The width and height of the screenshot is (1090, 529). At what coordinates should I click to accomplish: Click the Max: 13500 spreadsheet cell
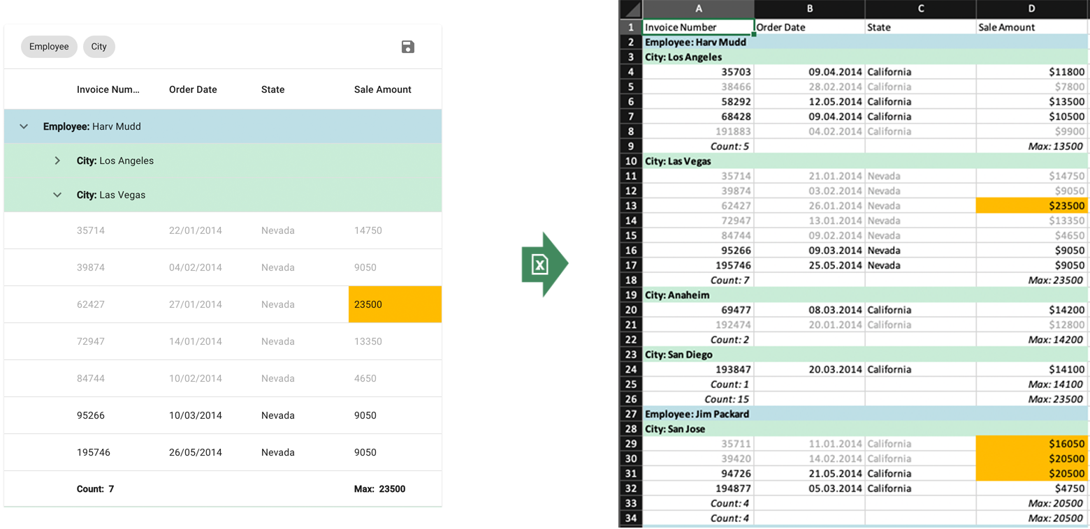pyautogui.click(x=1032, y=147)
